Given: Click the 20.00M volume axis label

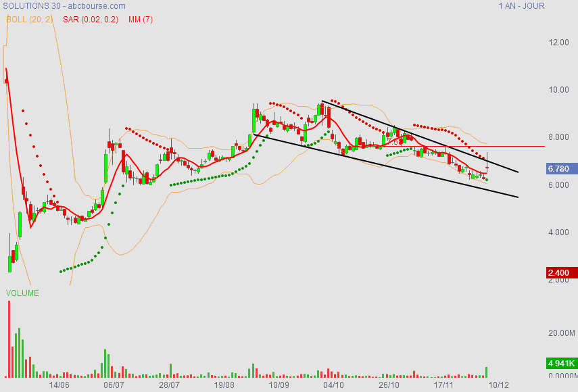Looking at the screenshot, I should click(x=562, y=333).
